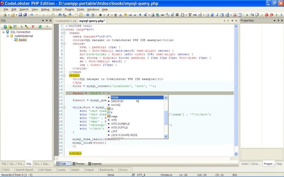The width and height of the screenshot is (284, 177).
Task: Switch to Preview view
Action: click(78, 164)
